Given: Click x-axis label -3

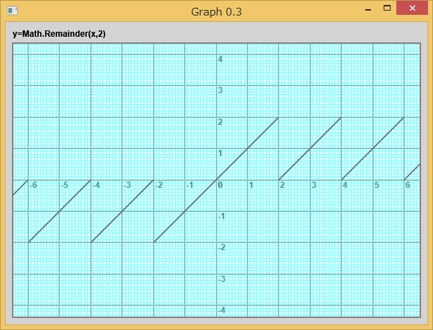Looking at the screenshot, I should [127, 185].
